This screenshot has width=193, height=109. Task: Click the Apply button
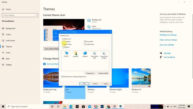[106, 84]
